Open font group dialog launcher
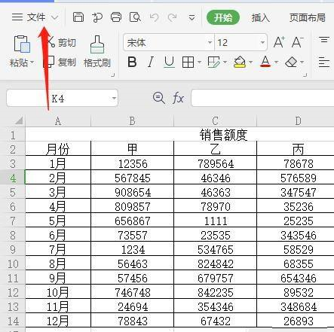This screenshot has width=334, height=332. point(305,75)
